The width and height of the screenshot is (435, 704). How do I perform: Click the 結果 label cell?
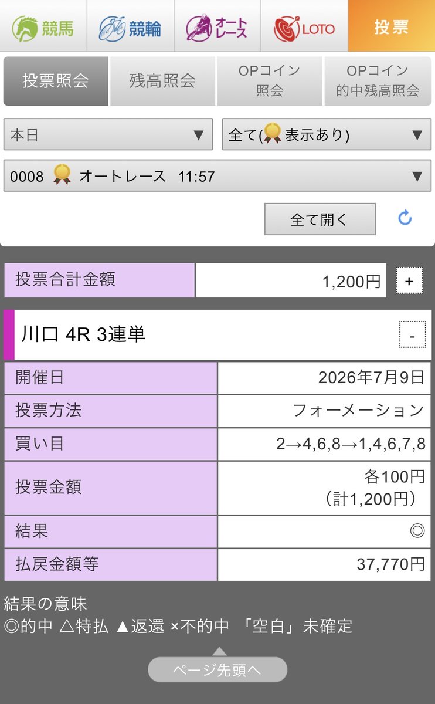[111, 531]
